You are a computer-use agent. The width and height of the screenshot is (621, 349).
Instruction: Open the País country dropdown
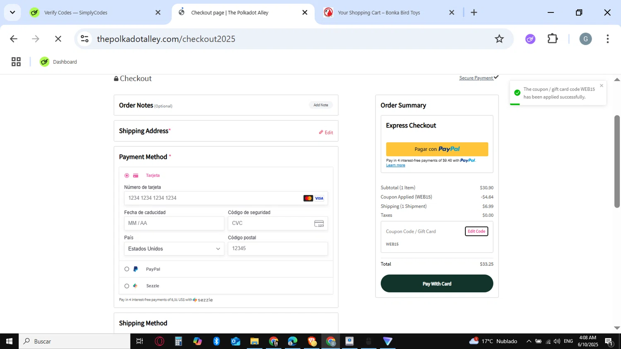[174, 249]
